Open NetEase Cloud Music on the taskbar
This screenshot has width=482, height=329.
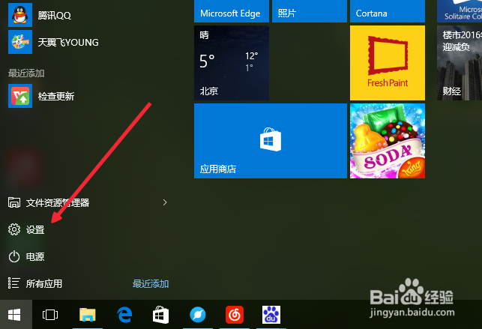pos(235,315)
